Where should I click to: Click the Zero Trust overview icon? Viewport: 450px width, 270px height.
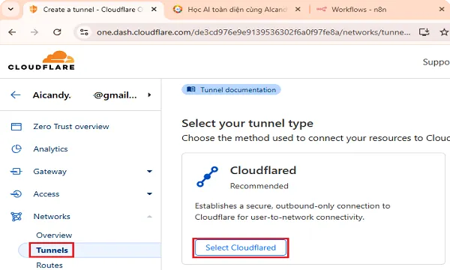[16, 127]
